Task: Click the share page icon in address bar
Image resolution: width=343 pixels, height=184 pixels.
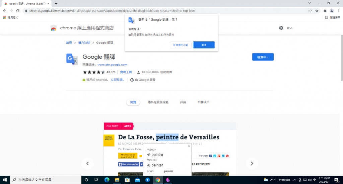Action: tap(310, 11)
